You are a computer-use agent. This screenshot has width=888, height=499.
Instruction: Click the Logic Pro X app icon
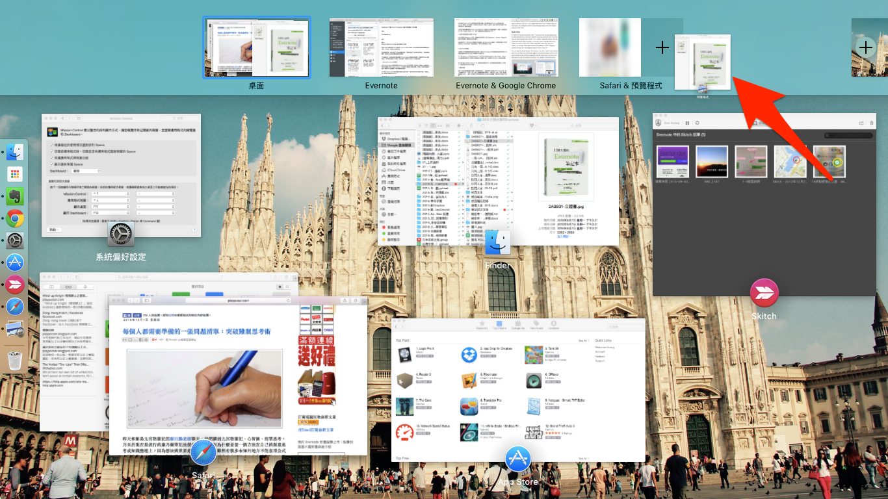(x=404, y=355)
